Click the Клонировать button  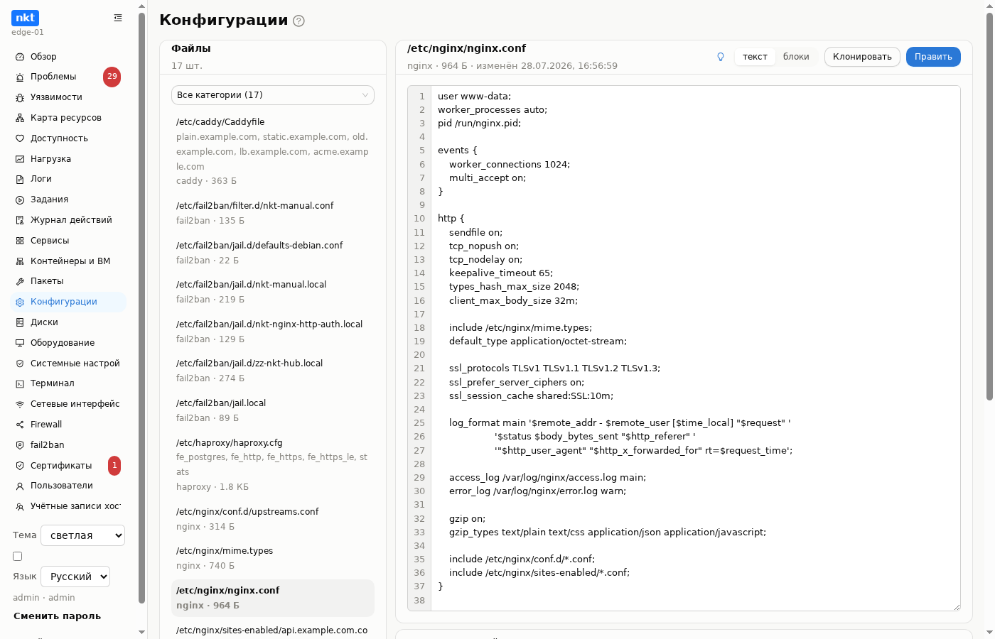[x=862, y=57]
